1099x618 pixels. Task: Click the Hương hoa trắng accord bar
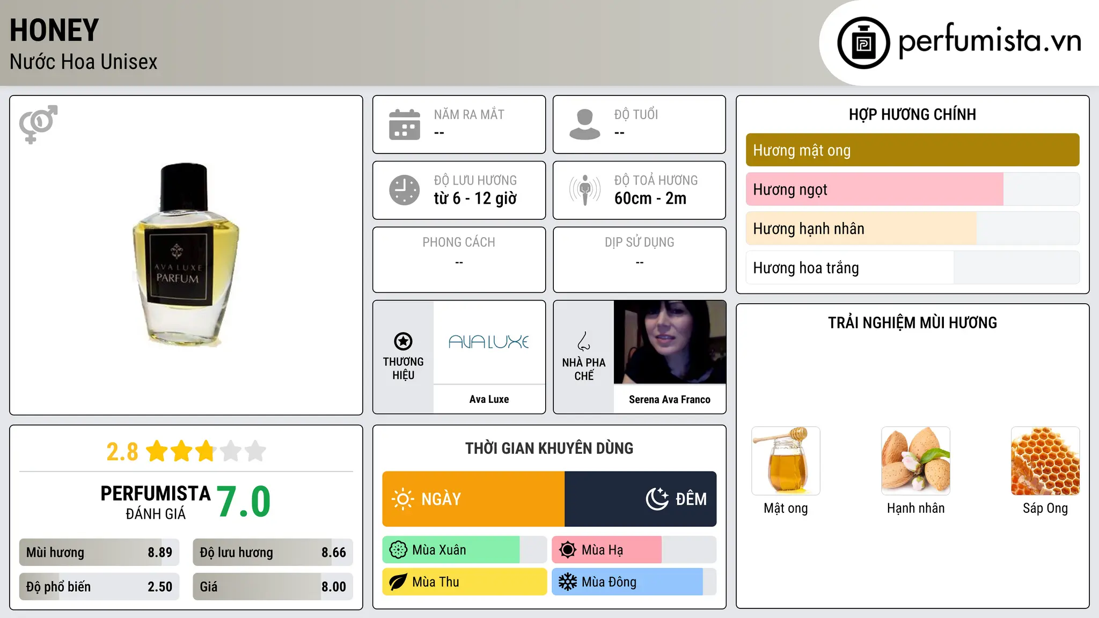[x=912, y=268]
